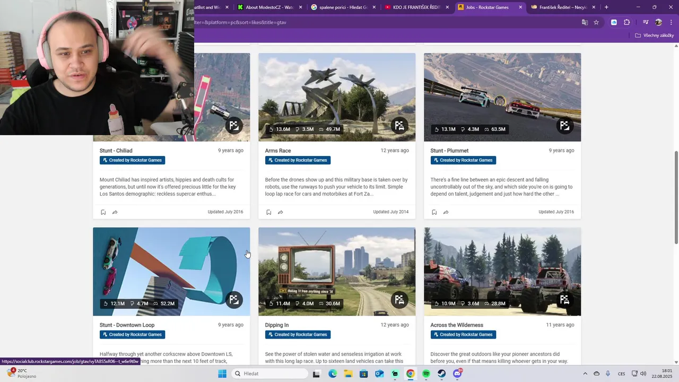
Task: Open Steam from taskbar
Action: coord(441,374)
